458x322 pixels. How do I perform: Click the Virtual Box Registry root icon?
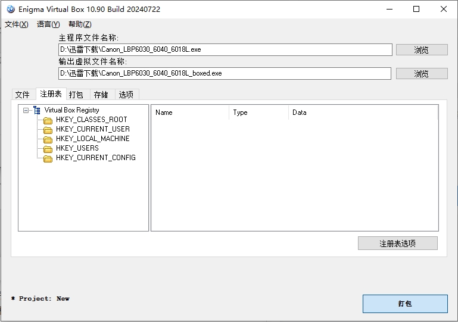[37, 110]
